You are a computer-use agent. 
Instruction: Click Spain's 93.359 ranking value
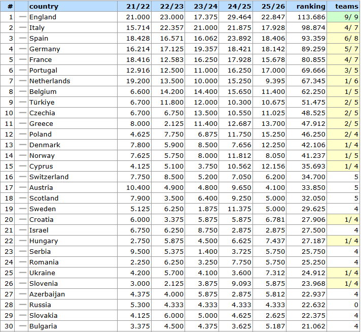(x=314, y=39)
